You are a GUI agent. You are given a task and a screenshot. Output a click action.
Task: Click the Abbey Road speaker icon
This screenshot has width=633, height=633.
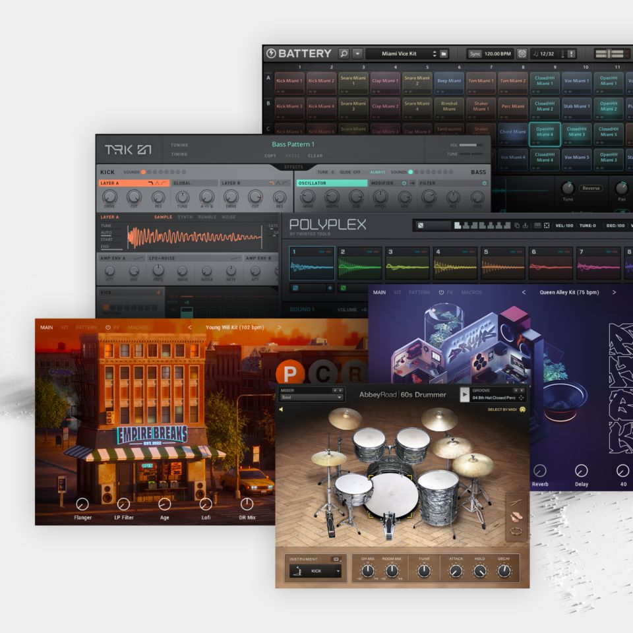tap(281, 409)
